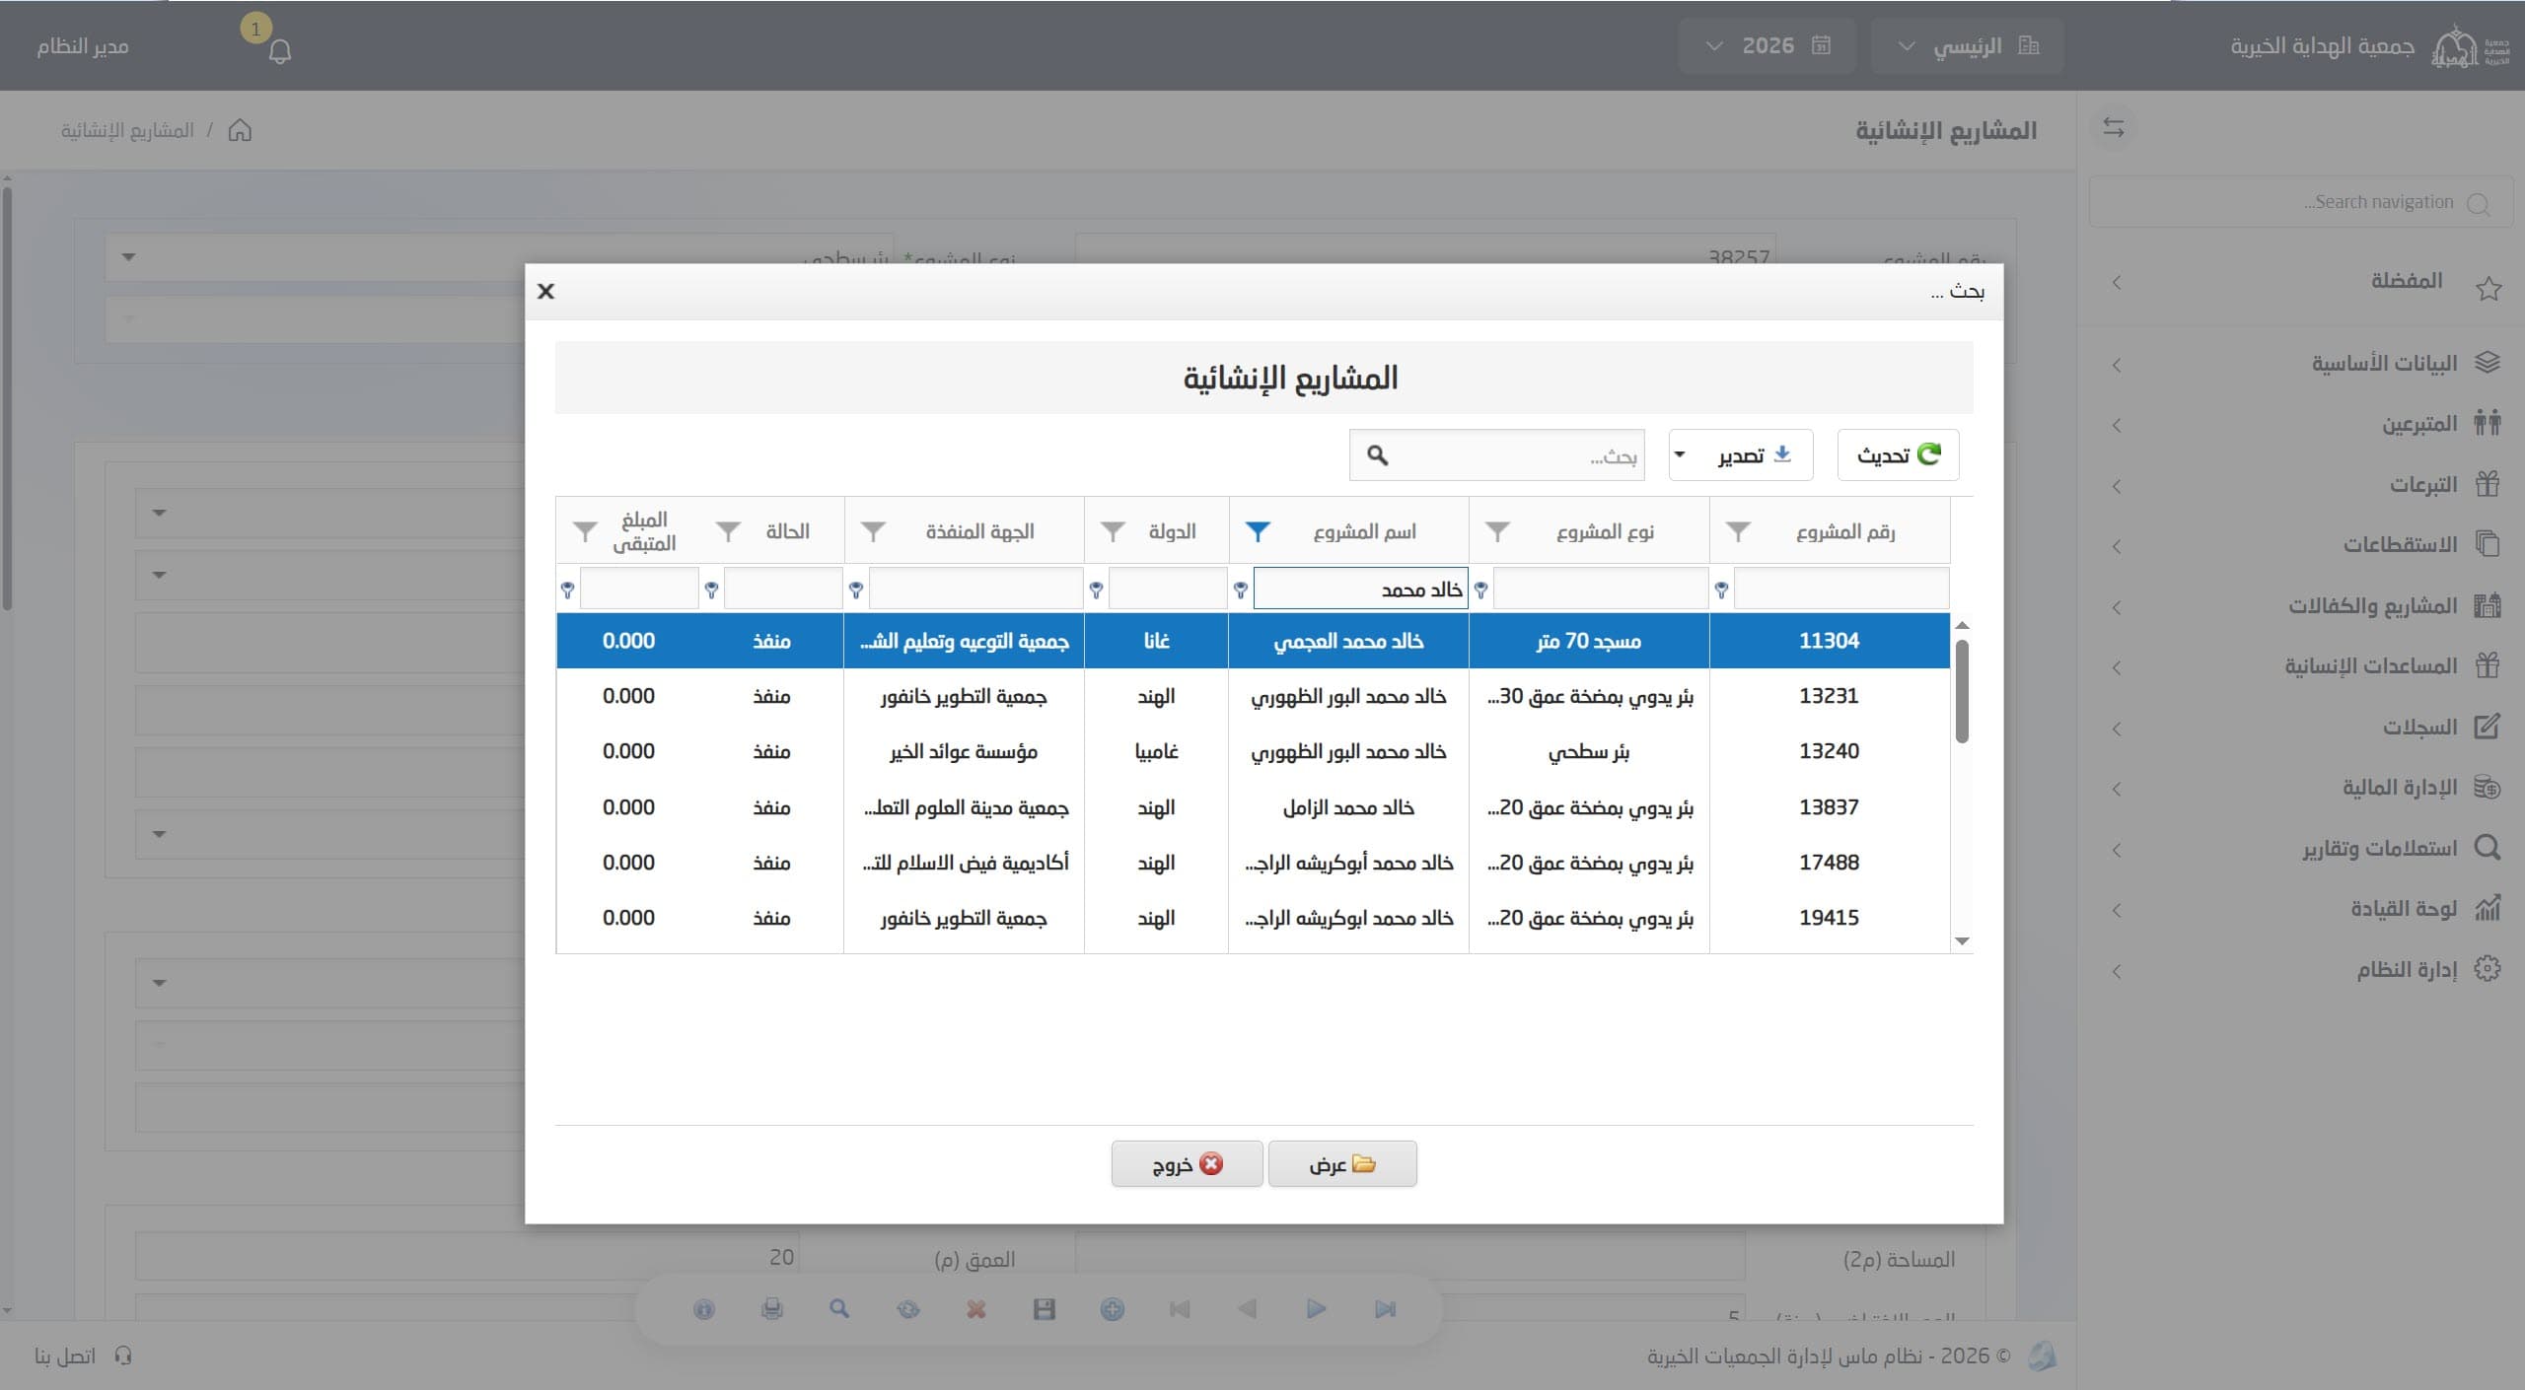Screen dimensions: 2525x1390
Task: Click the تحديث refresh button
Action: tap(1898, 455)
